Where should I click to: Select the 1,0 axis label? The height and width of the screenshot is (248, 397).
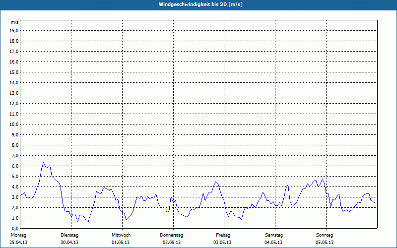pyautogui.click(x=15, y=218)
